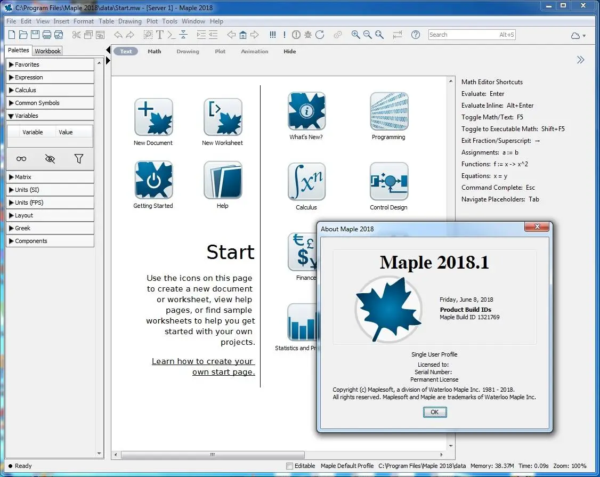Image resolution: width=600 pixels, height=477 pixels.
Task: Open the Insert menu
Action: pyautogui.click(x=61, y=21)
